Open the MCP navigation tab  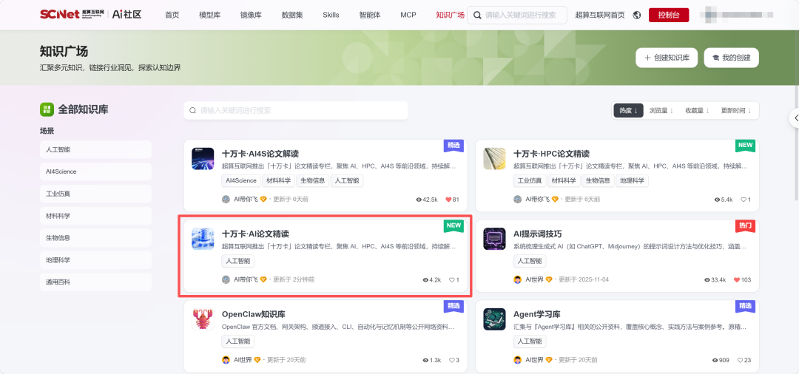point(408,16)
